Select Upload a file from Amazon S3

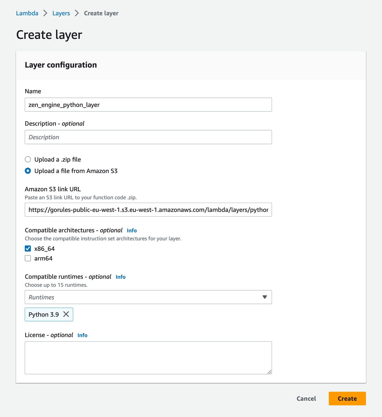(28, 171)
